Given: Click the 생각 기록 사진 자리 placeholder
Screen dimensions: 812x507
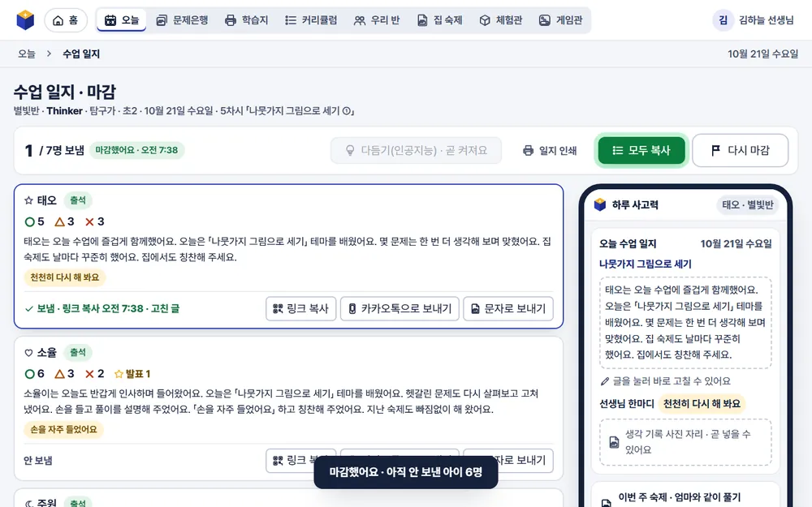Looking at the screenshot, I should click(685, 442).
